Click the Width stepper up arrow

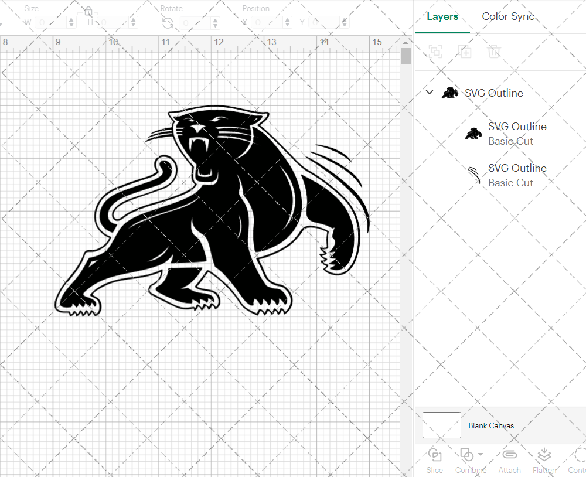point(71,19)
